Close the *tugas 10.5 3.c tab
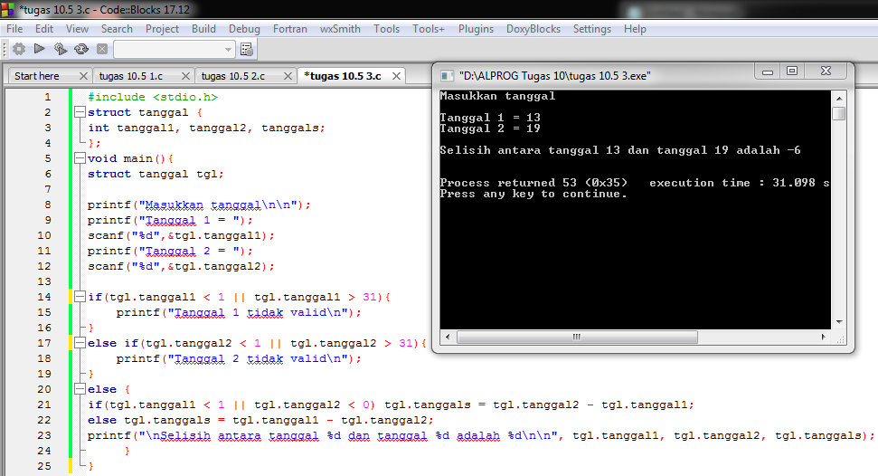 396,76
